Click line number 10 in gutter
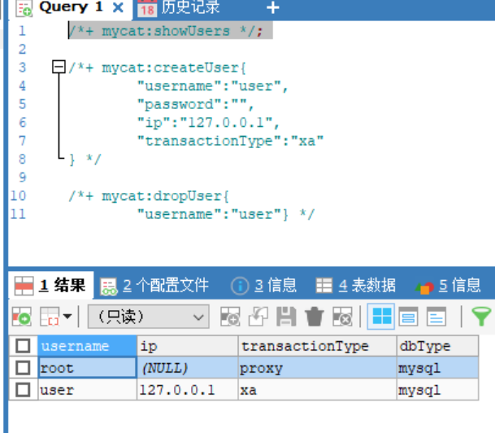Image resolution: width=495 pixels, height=433 pixels. [18, 195]
